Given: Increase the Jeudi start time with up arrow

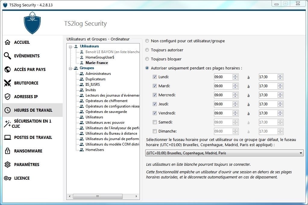Looking at the screenshot, I should [x=235, y=103].
